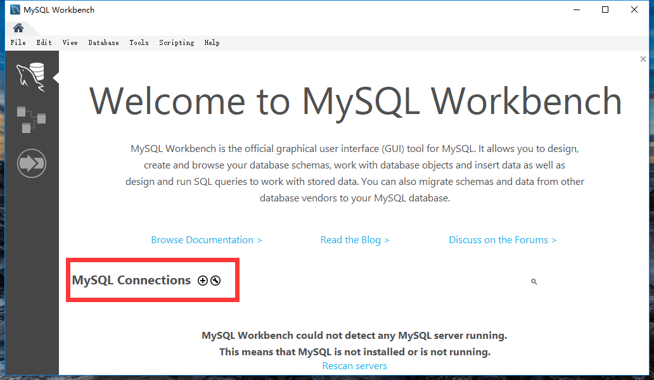Open the Help menu
The height and width of the screenshot is (380, 654).
212,42
